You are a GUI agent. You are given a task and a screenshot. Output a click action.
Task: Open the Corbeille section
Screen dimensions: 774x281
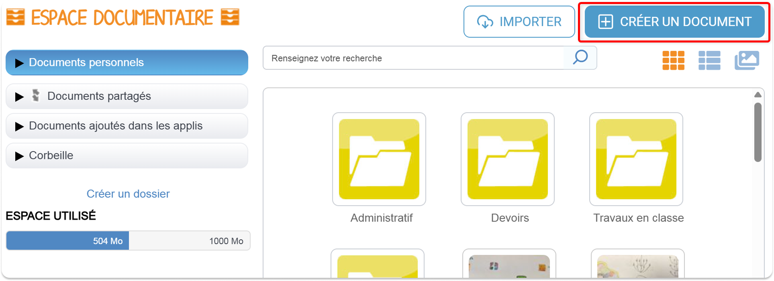(x=127, y=156)
